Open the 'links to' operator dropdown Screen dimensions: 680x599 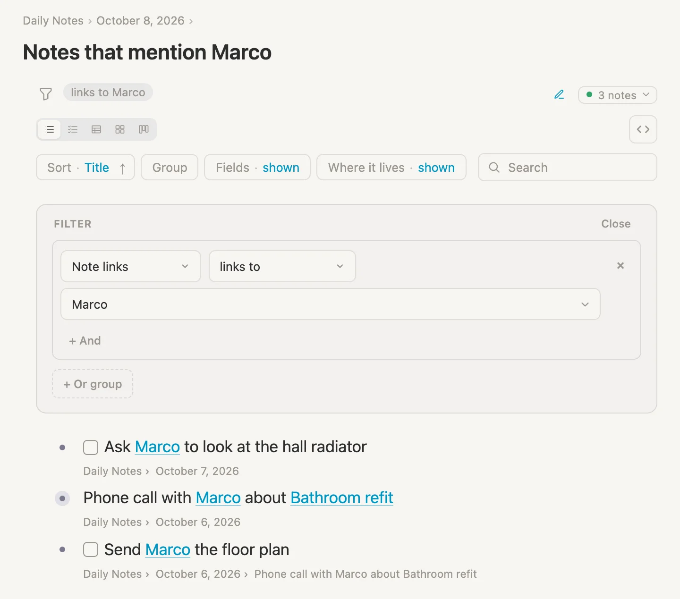click(282, 266)
